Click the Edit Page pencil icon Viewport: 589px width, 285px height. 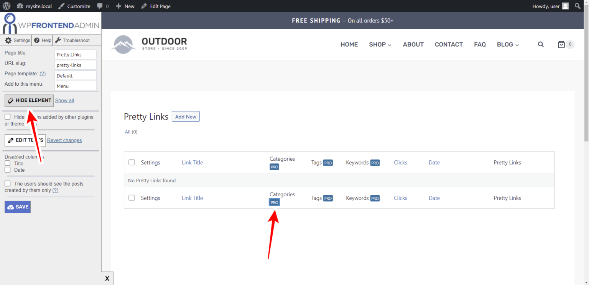coord(144,6)
